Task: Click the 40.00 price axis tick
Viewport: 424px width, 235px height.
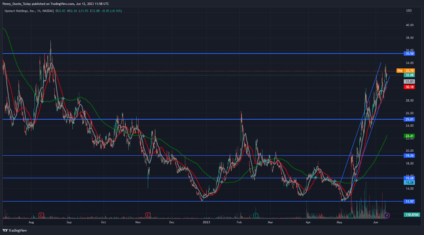Action: click(409, 25)
